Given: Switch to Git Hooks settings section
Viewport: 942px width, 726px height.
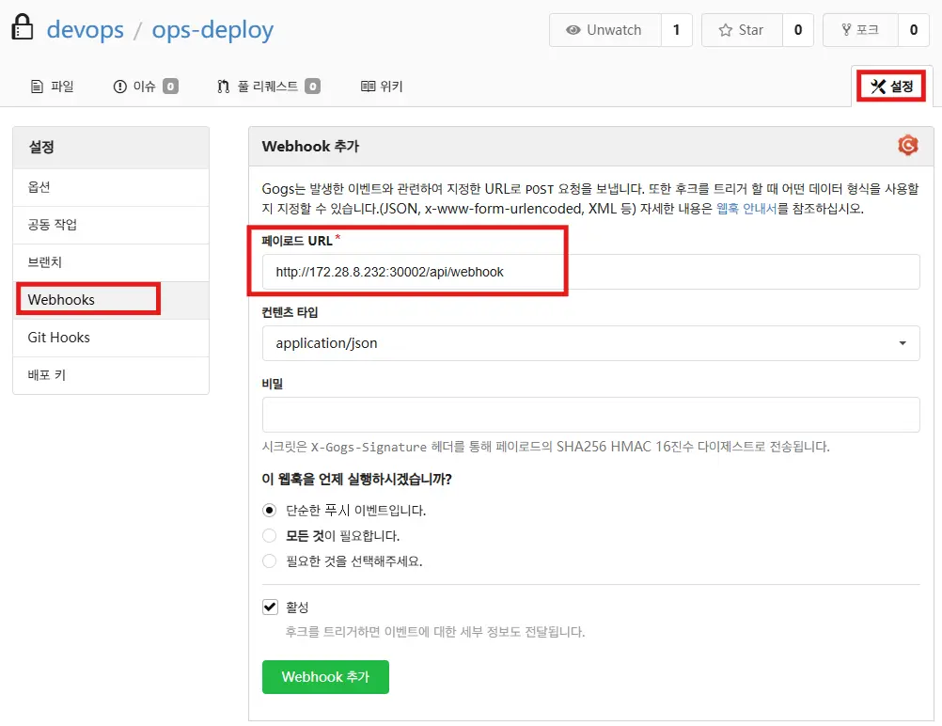Looking at the screenshot, I should tap(60, 337).
